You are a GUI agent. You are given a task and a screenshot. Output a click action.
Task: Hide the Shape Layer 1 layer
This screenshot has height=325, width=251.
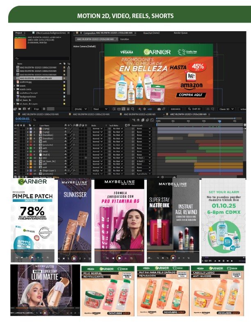16,170
